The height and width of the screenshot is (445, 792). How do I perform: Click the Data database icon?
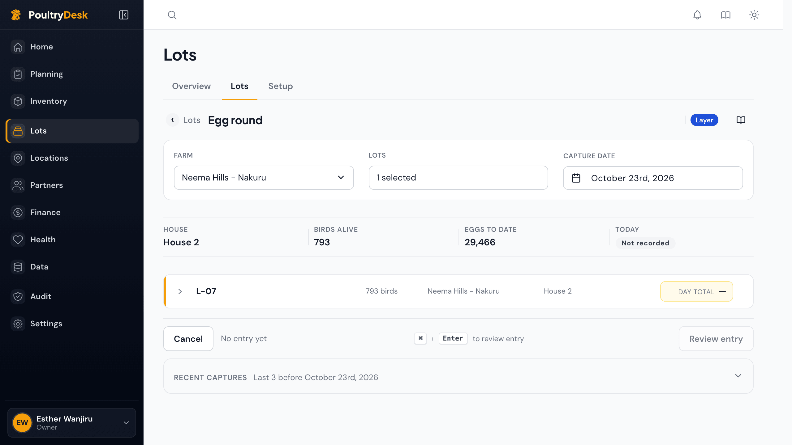point(18,267)
